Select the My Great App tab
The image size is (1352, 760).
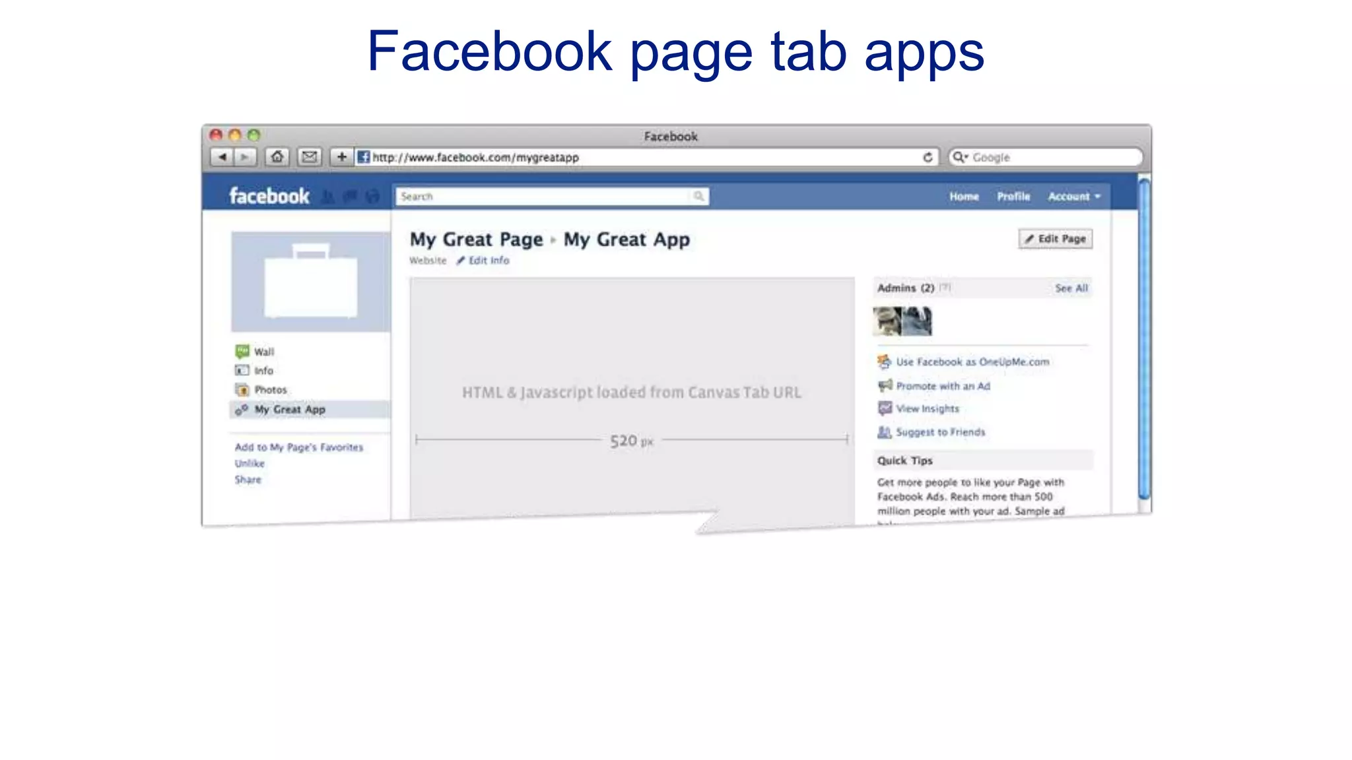point(310,410)
